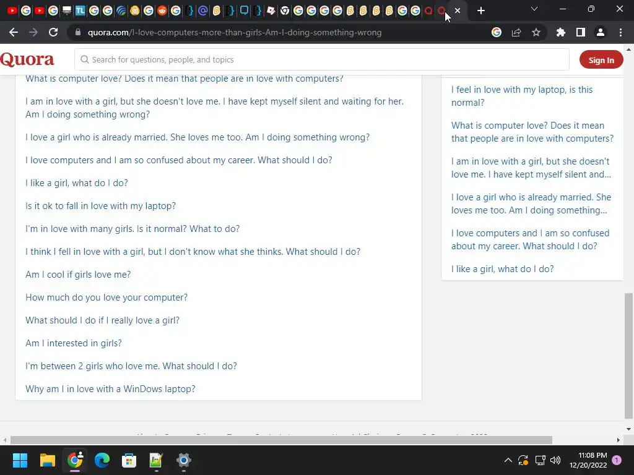The height and width of the screenshot is (475, 634).
Task: Open a new tab with the plus button
Action: 480,11
